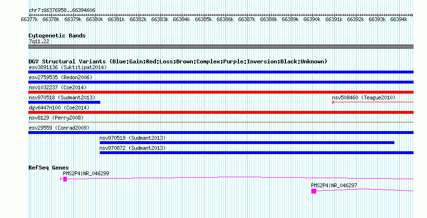Select the short nsv970518 (Sudmant2013) blue bar
The width and height of the screenshot is (427, 218).
[64, 102]
